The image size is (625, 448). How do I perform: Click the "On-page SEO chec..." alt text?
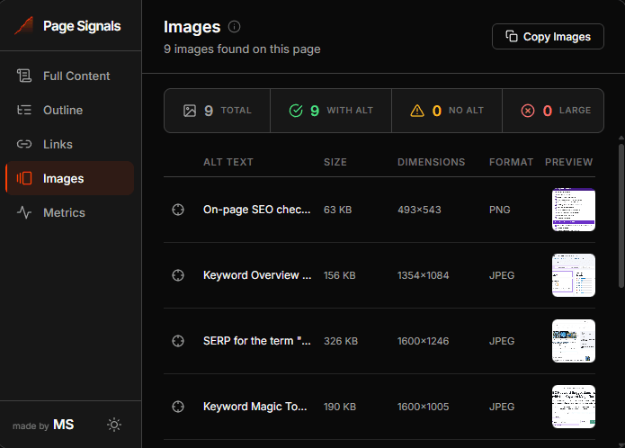tap(256, 210)
